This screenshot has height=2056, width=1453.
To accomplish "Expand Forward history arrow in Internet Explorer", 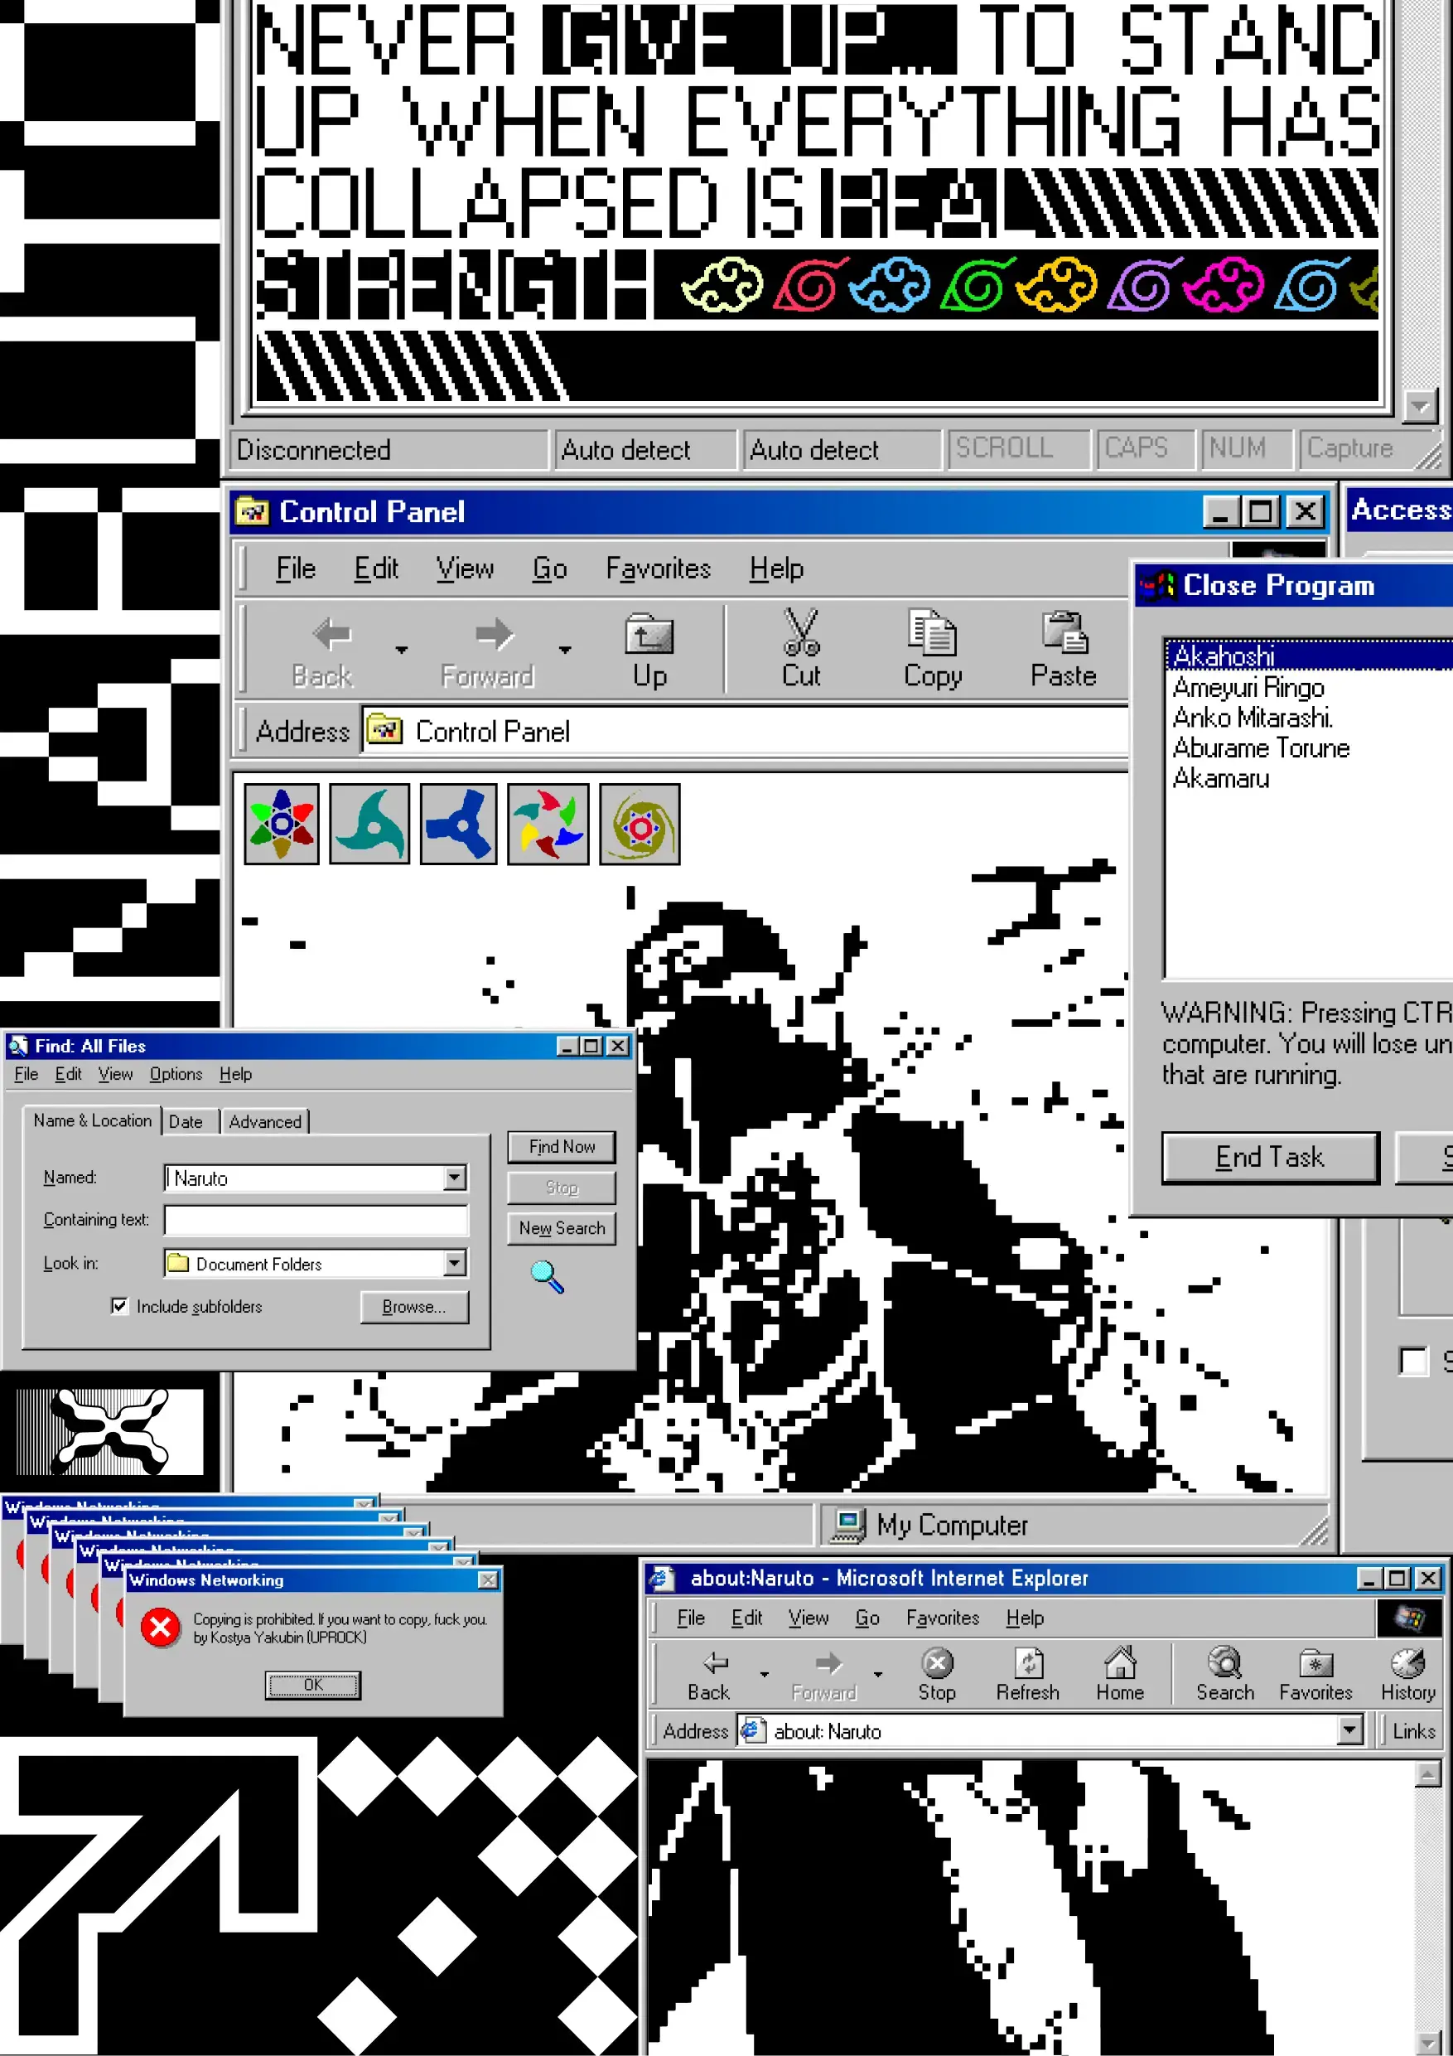I will pos(877,1675).
